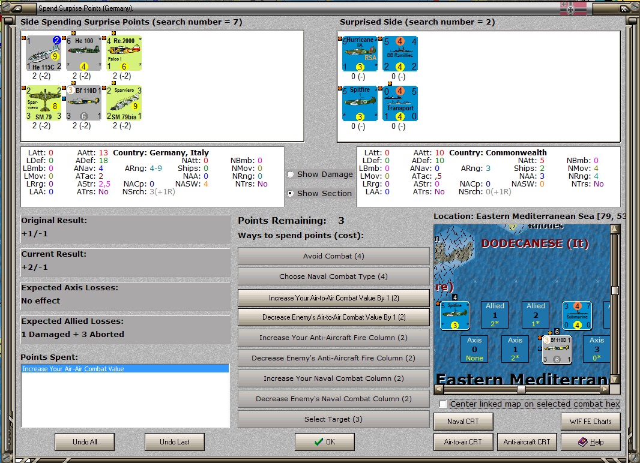This screenshot has height=463, width=640.
Task: Open the window system menu icon
Action: point(18,8)
